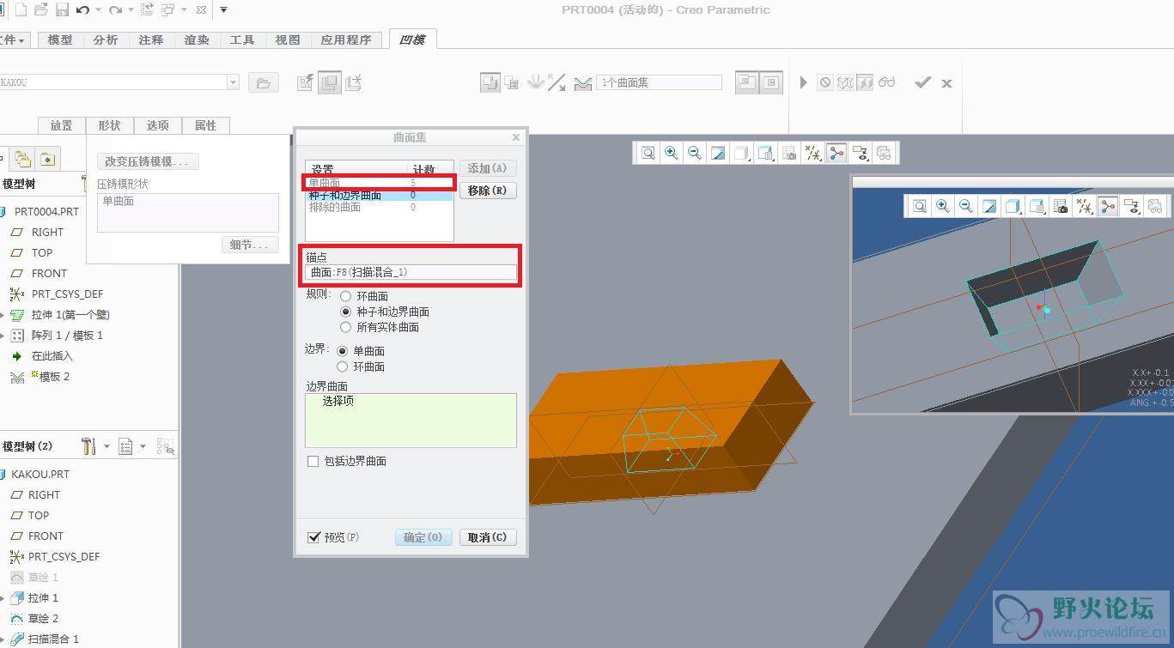Save the model using the floppy icon
The image size is (1174, 648).
coord(62,10)
